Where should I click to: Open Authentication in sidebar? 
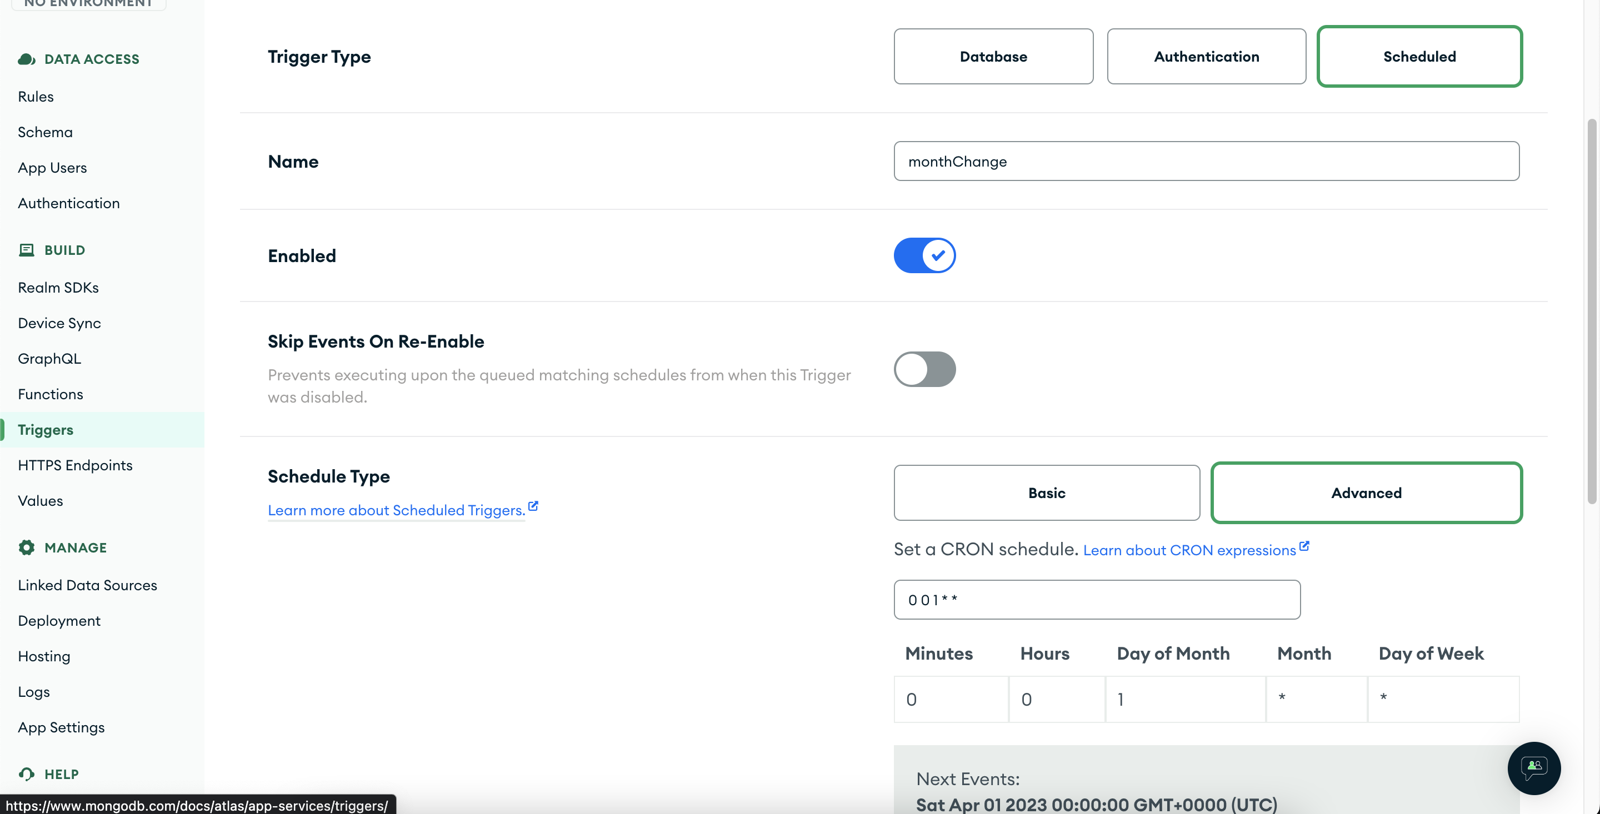click(x=69, y=203)
